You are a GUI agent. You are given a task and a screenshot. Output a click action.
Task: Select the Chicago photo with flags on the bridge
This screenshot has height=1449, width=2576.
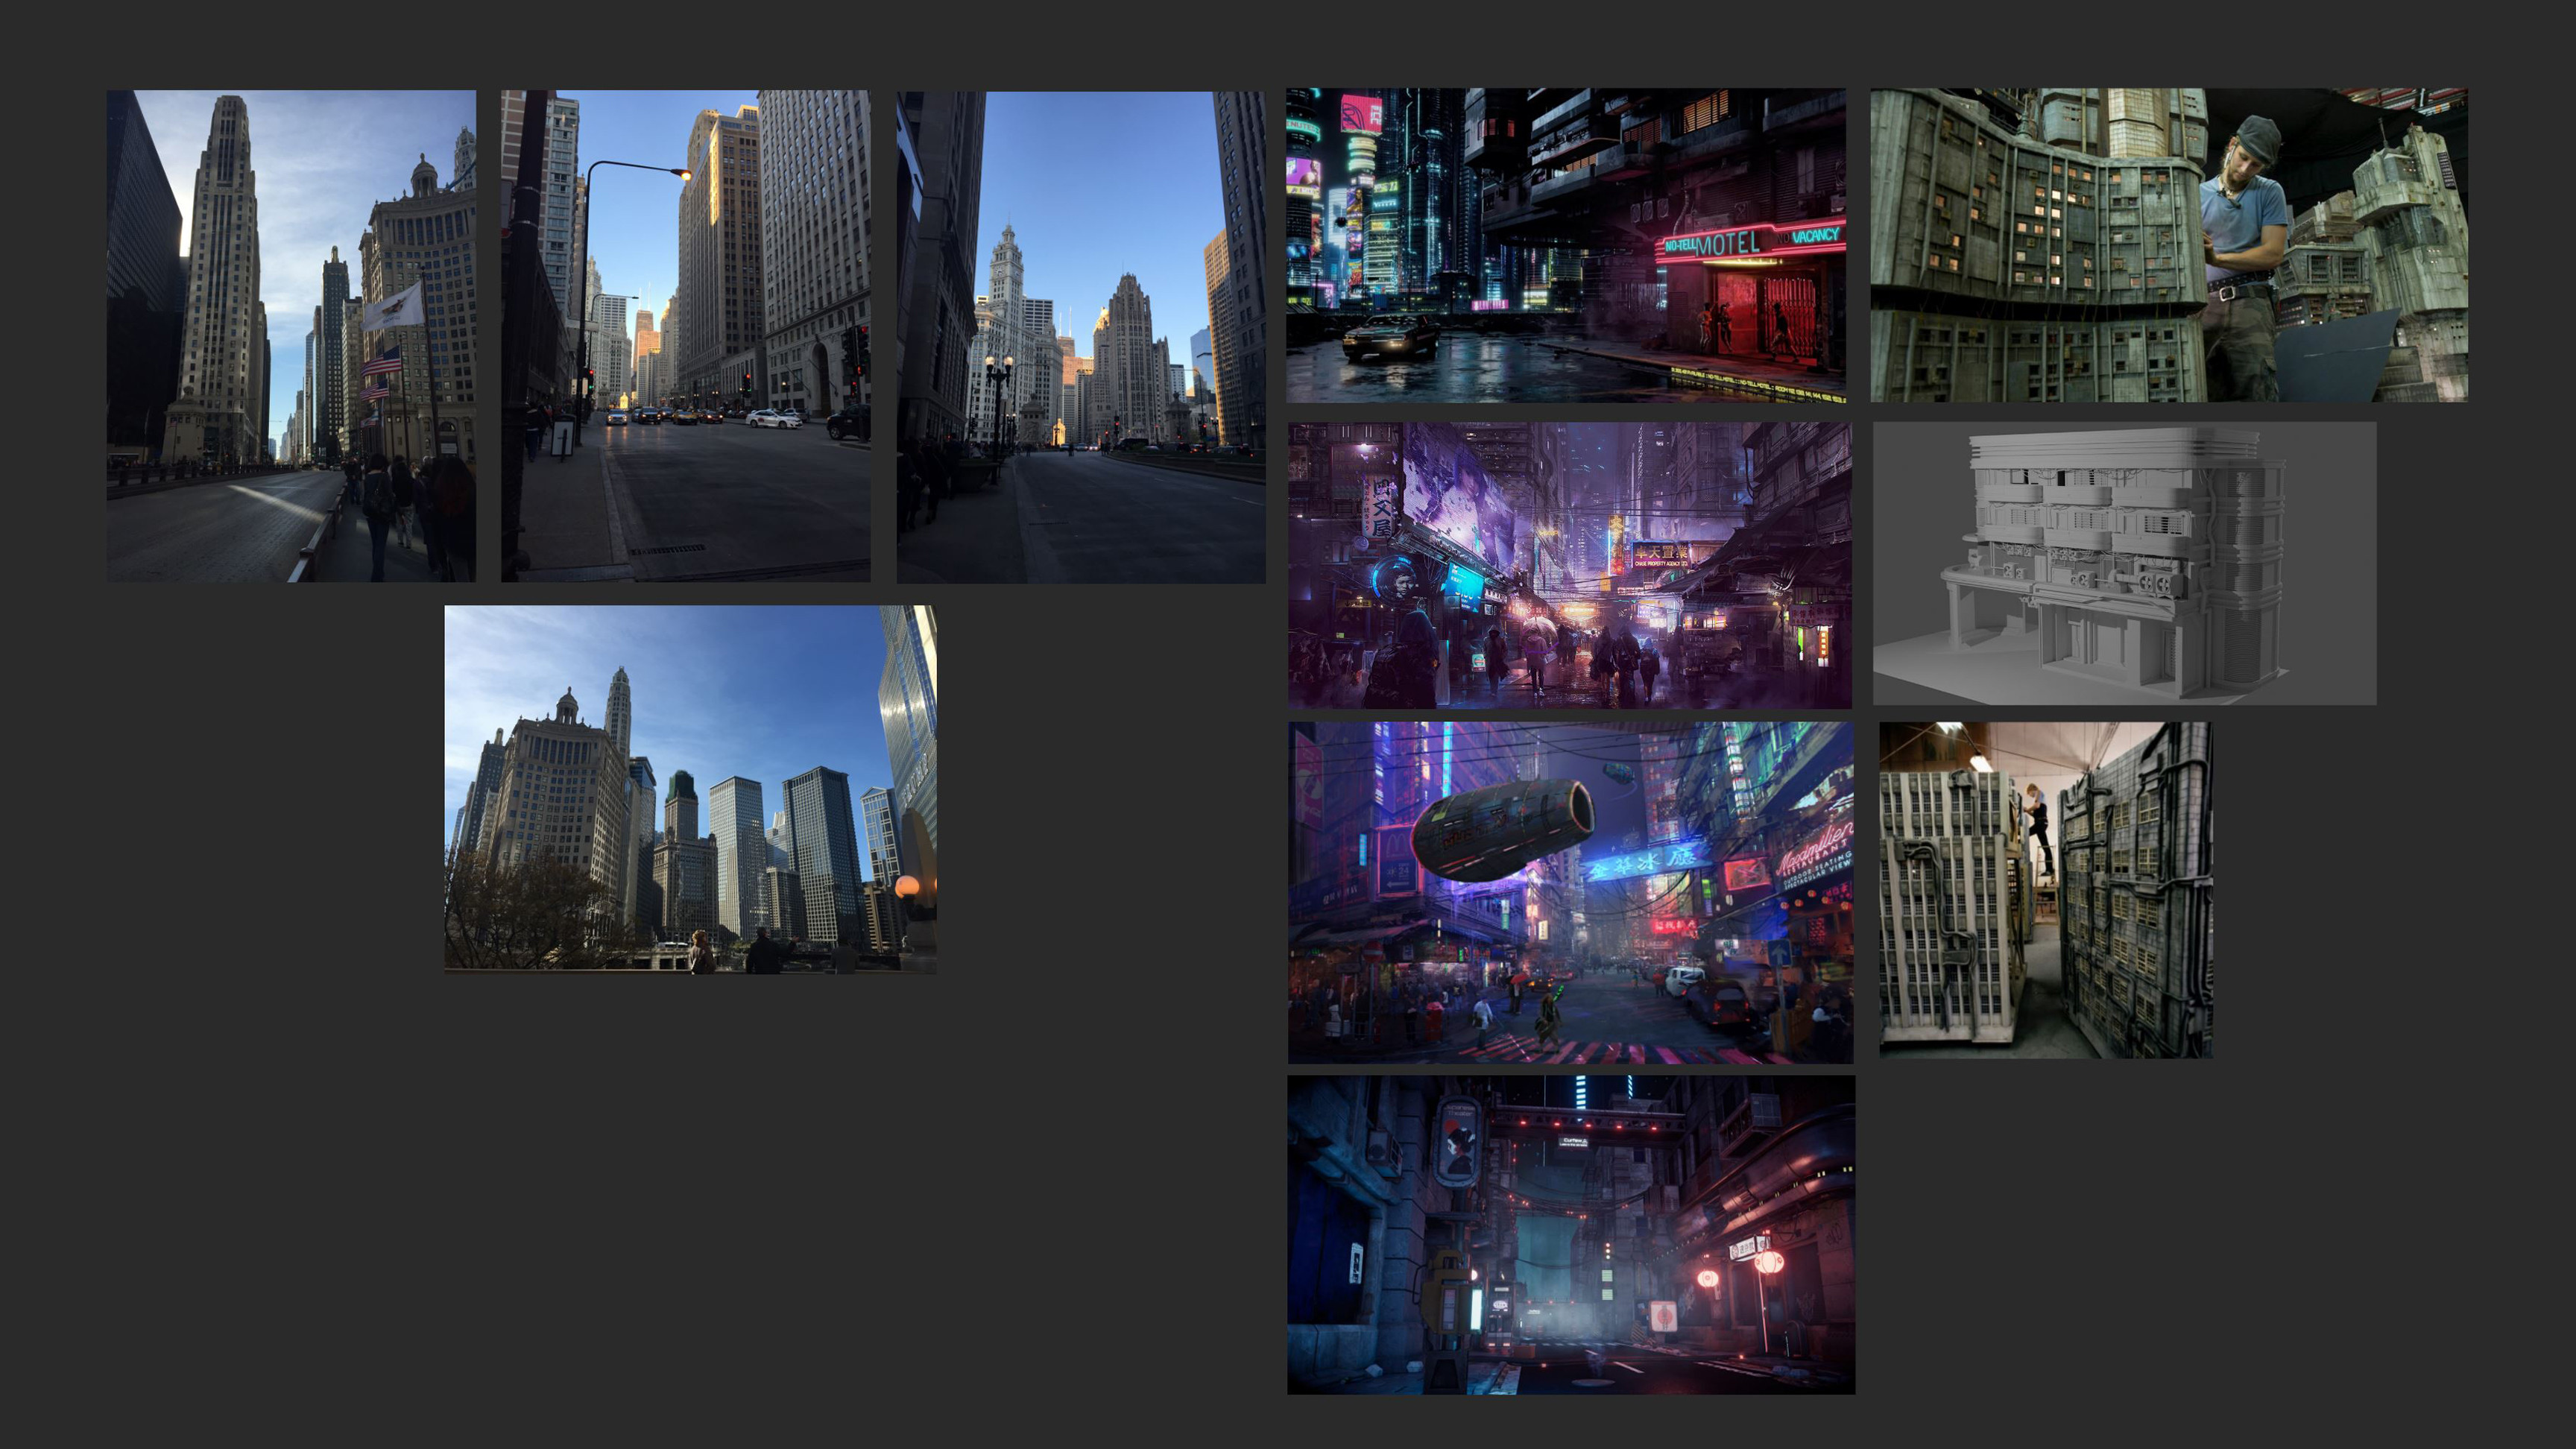point(291,336)
